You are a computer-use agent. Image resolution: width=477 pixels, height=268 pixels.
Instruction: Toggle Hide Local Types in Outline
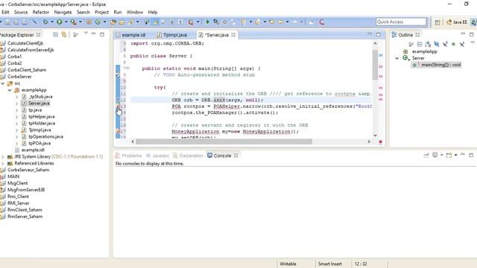(x=462, y=45)
